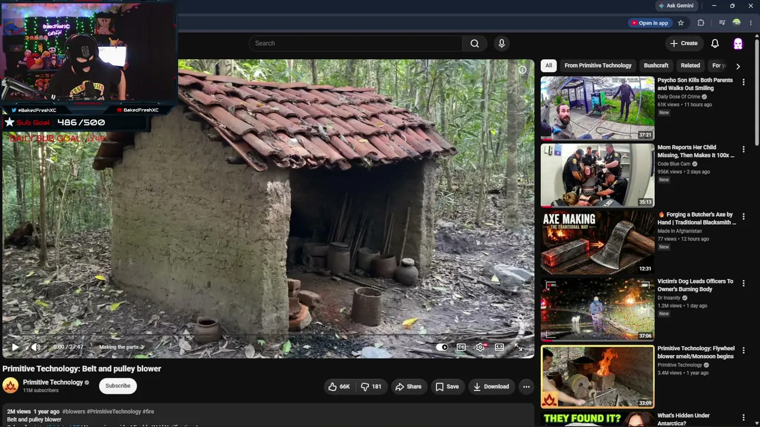Select the 'All' filter chip
The width and height of the screenshot is (760, 427).
click(x=549, y=66)
